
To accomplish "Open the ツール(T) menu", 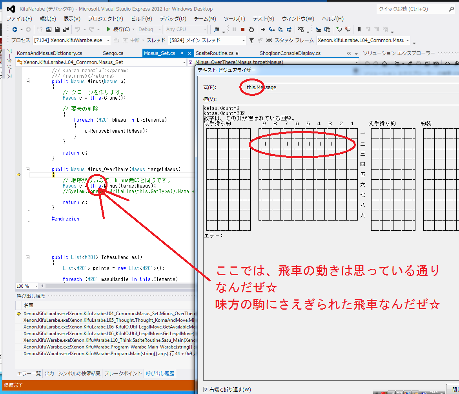I will click(235, 19).
